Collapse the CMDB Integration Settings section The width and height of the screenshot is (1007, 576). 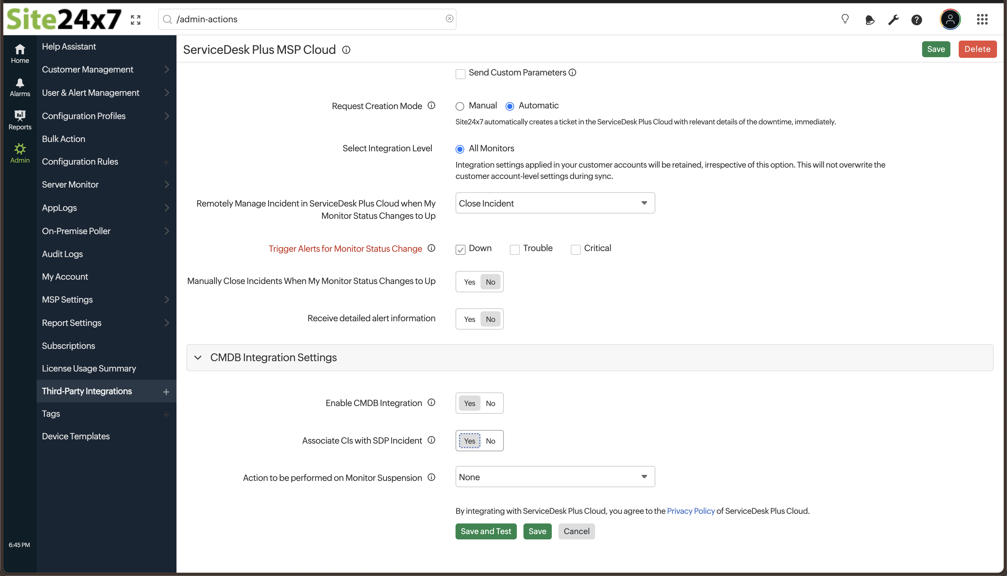[x=198, y=357]
